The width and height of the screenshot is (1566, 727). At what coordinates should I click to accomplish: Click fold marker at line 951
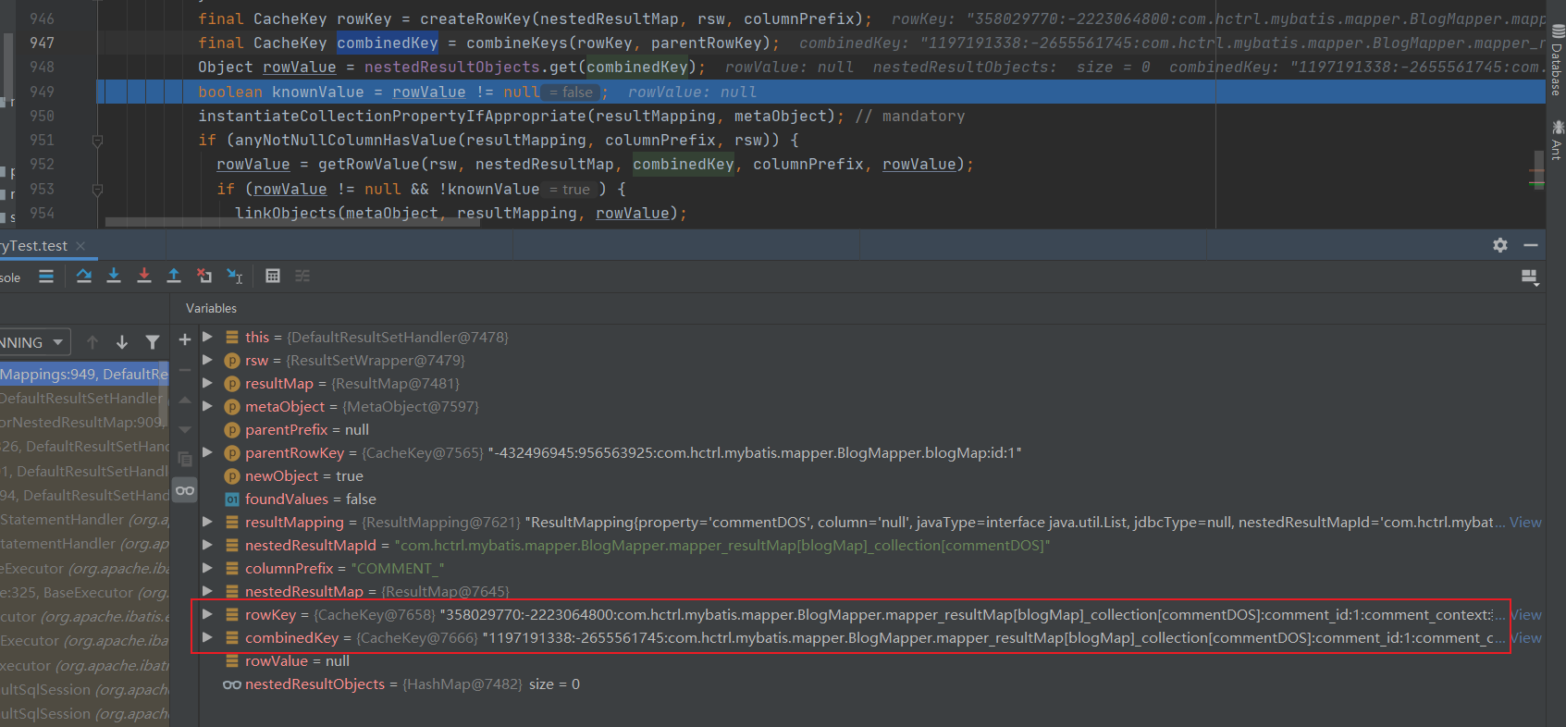(97, 141)
